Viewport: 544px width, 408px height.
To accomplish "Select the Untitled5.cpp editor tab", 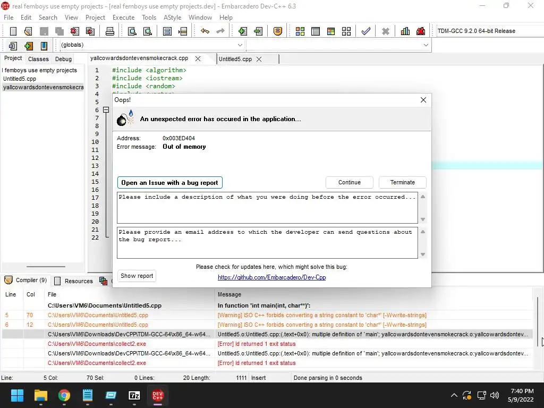I will pos(235,59).
